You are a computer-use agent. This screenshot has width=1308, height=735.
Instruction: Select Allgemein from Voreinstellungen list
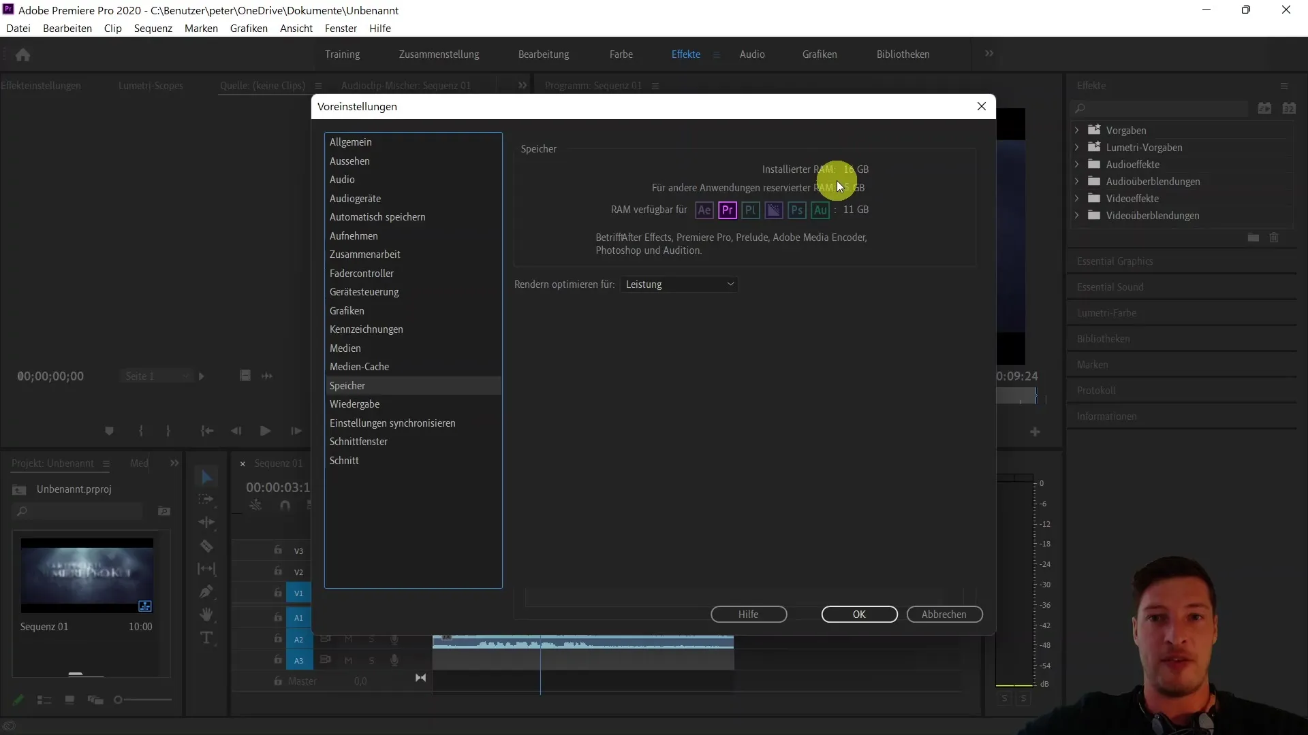[350, 142]
